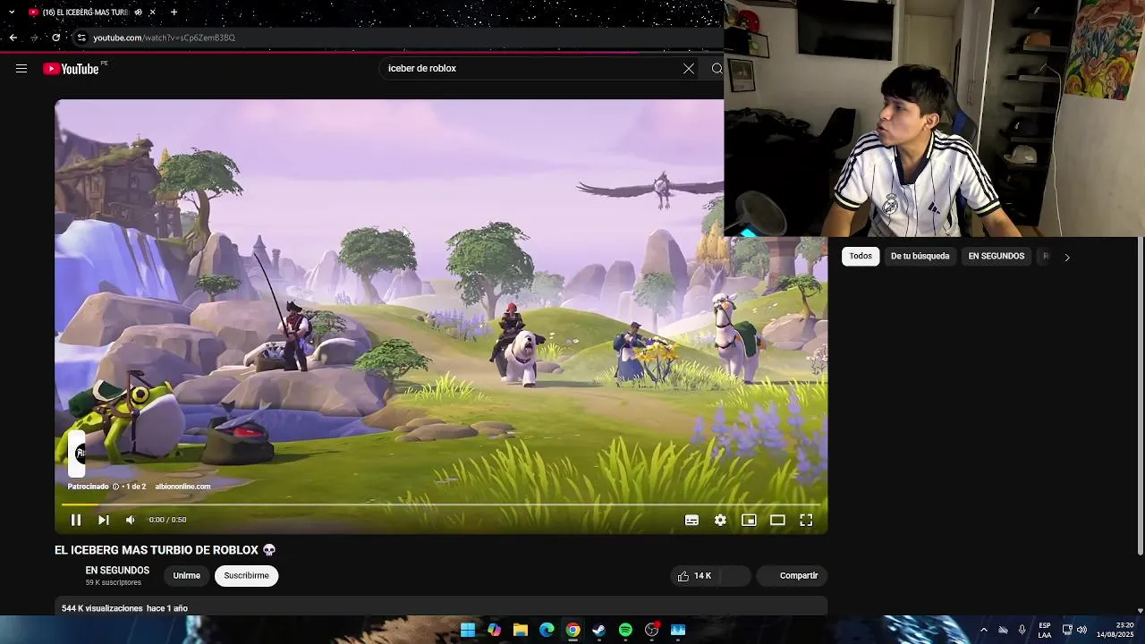Screen dimensions: 1145x644
Task: Mute the tab via its audio icon
Action: (x=138, y=13)
